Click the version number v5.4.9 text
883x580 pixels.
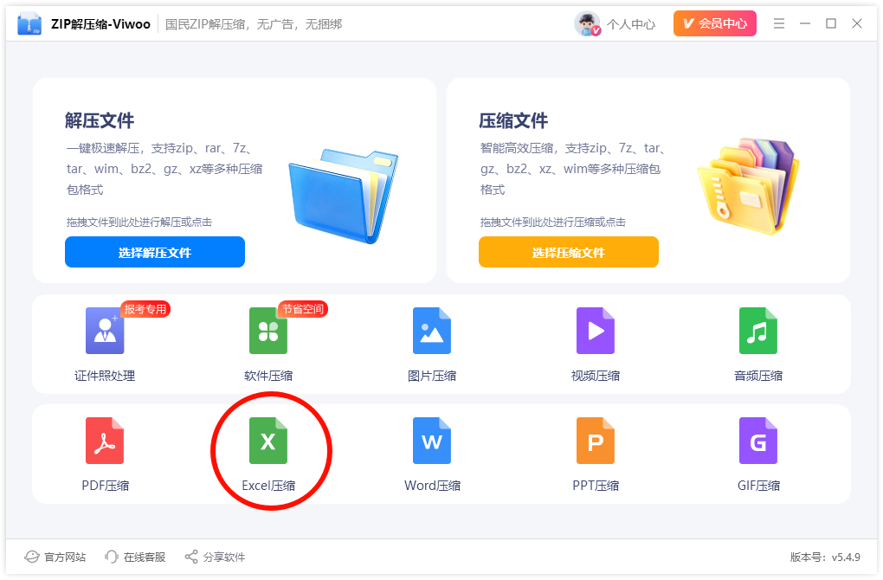[846, 557]
